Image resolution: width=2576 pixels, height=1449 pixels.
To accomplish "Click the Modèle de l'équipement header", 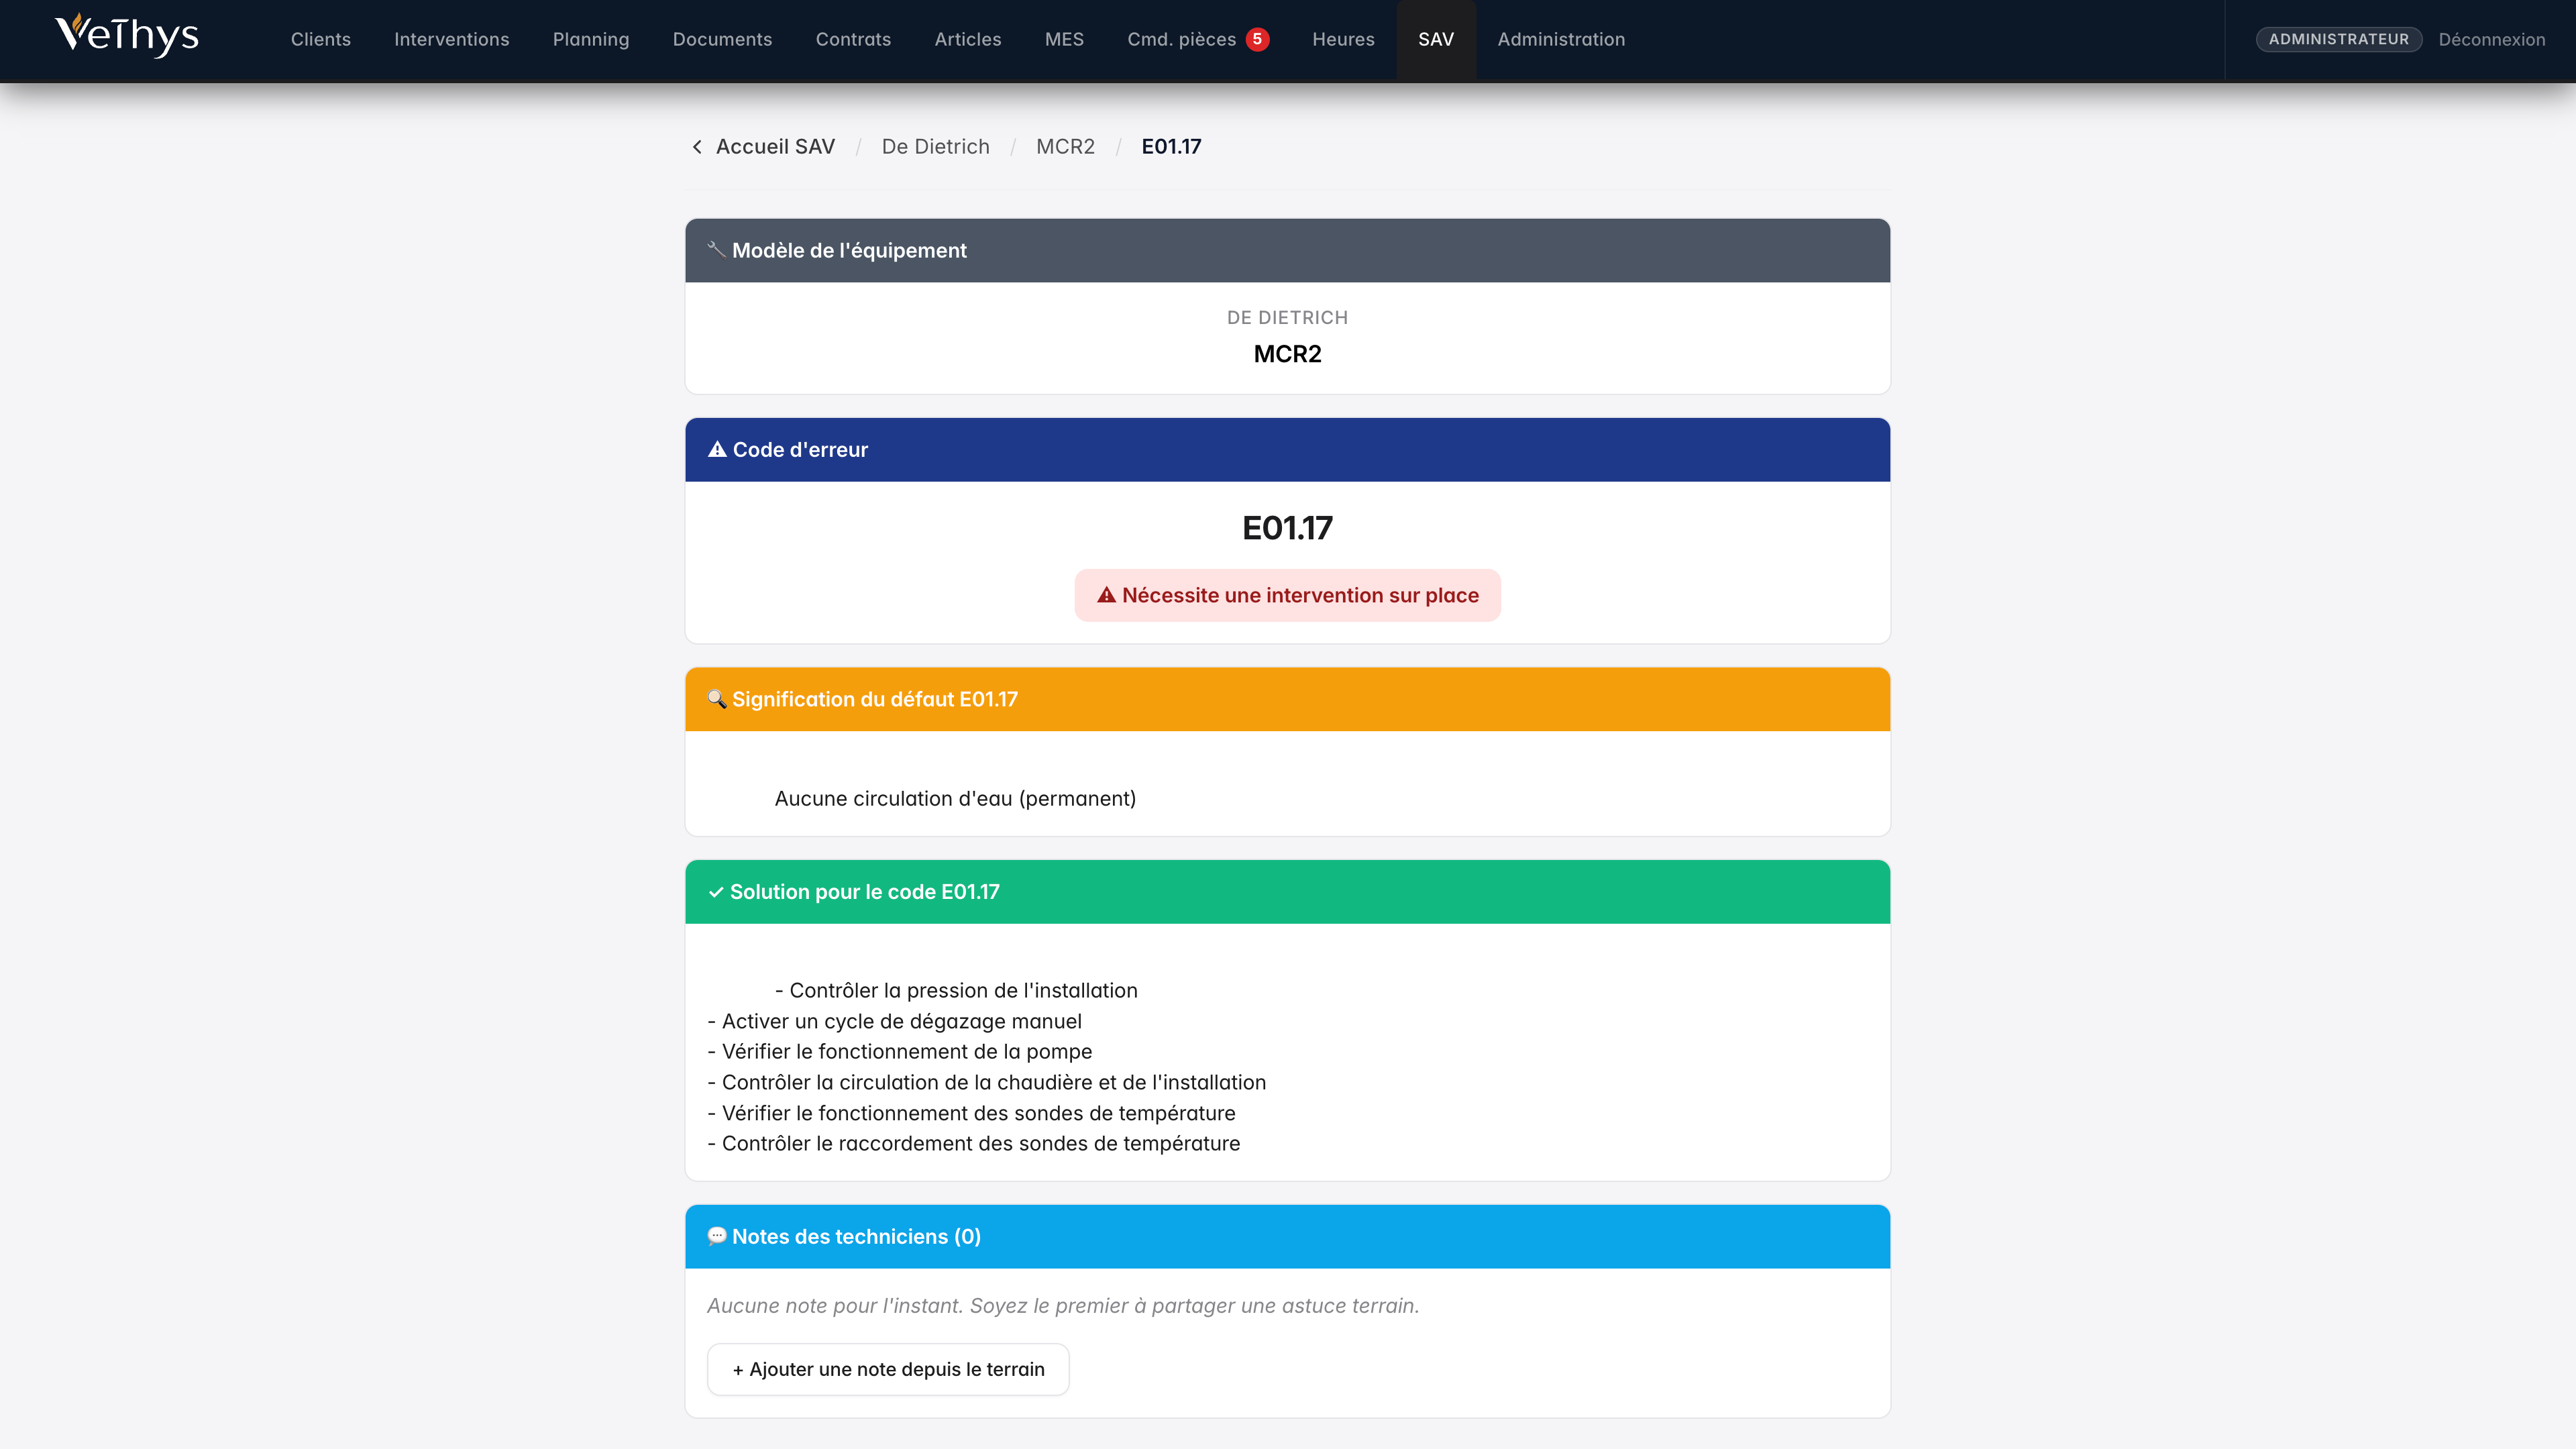I will coord(1287,250).
